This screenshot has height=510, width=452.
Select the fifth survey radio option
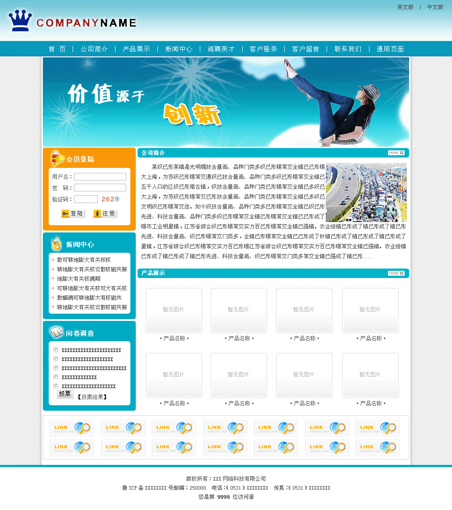point(56,386)
